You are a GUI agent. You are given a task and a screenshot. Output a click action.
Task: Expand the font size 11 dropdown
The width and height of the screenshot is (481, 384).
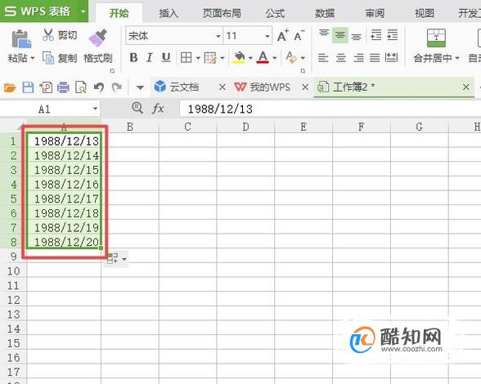click(x=267, y=36)
